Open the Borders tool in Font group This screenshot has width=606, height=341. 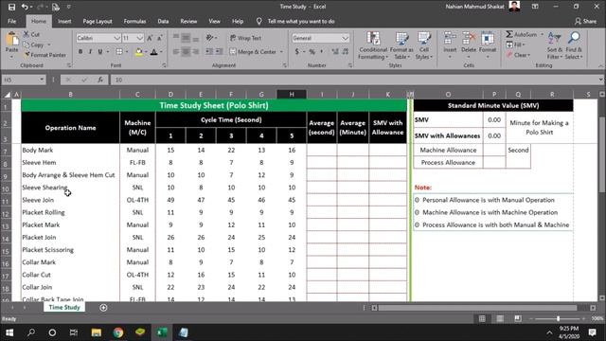(x=119, y=51)
